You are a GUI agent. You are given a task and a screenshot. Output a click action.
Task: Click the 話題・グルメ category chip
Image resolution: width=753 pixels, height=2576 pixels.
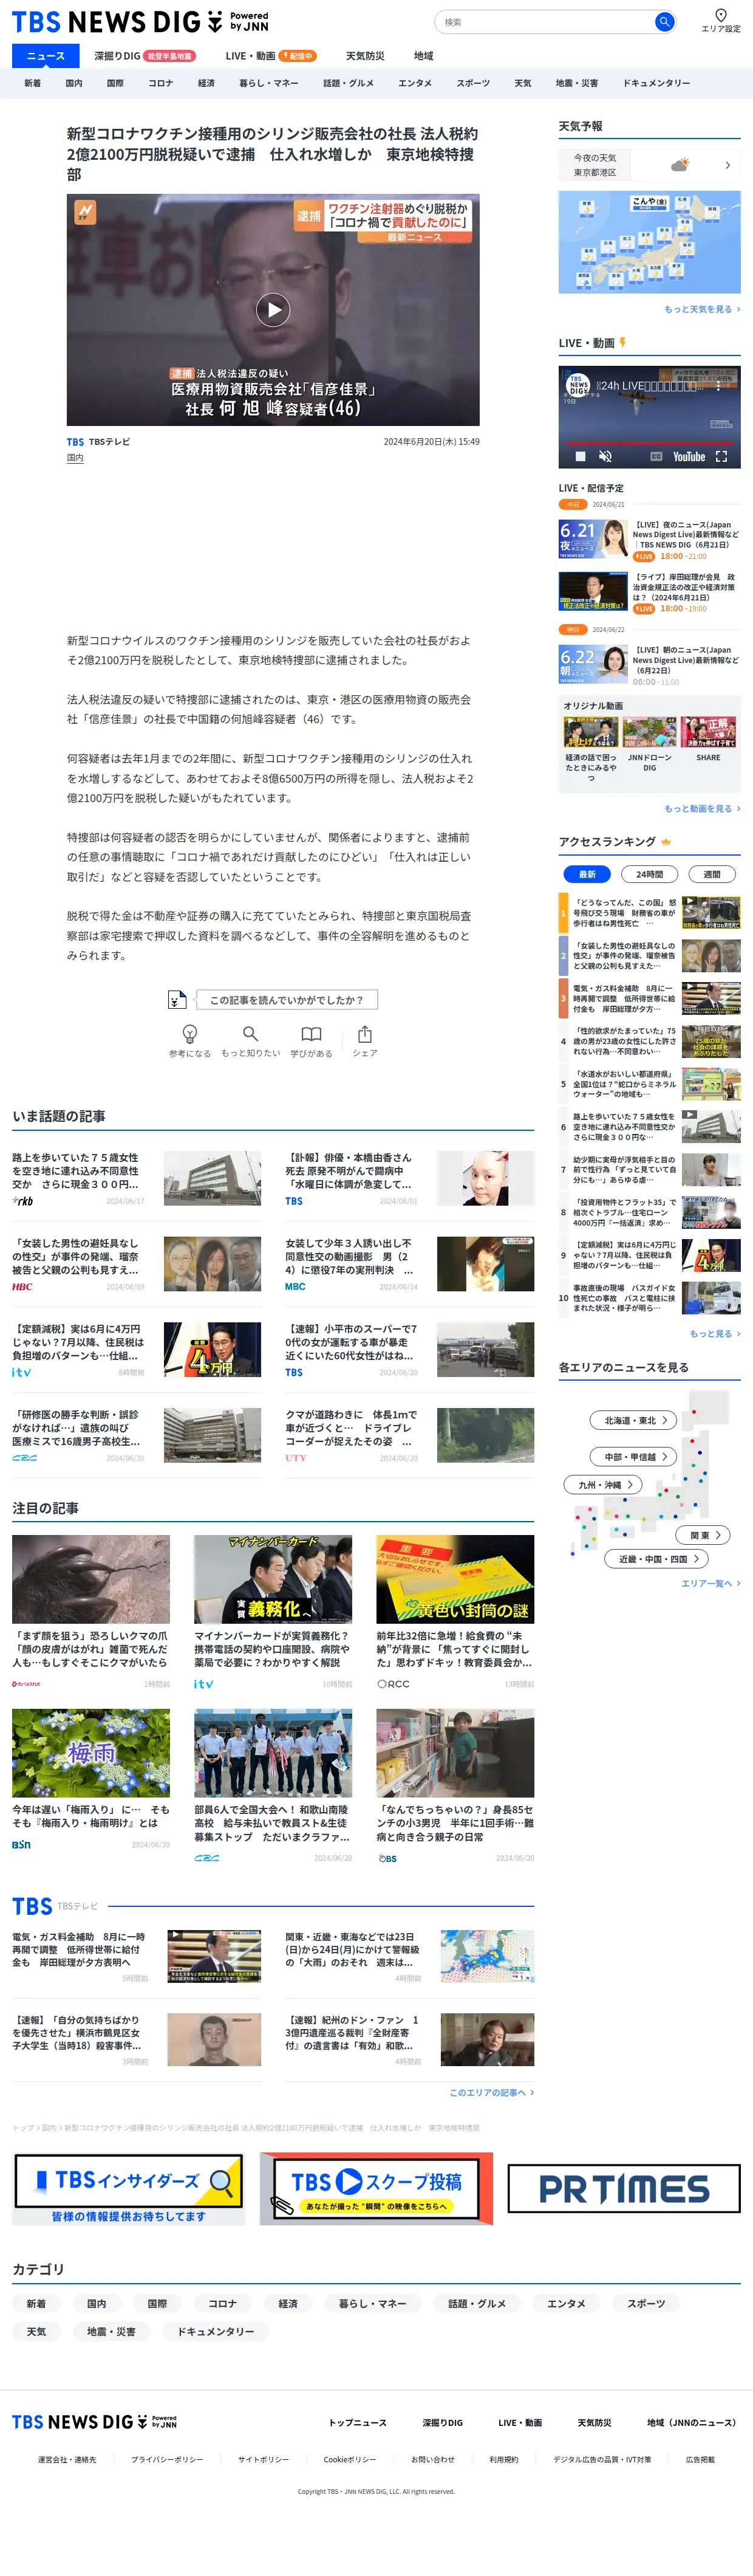pyautogui.click(x=476, y=2303)
